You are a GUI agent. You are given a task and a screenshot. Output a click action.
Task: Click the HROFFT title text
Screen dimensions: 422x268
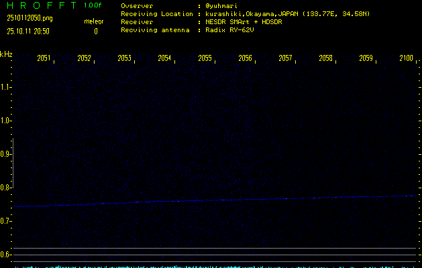pyautogui.click(x=37, y=5)
